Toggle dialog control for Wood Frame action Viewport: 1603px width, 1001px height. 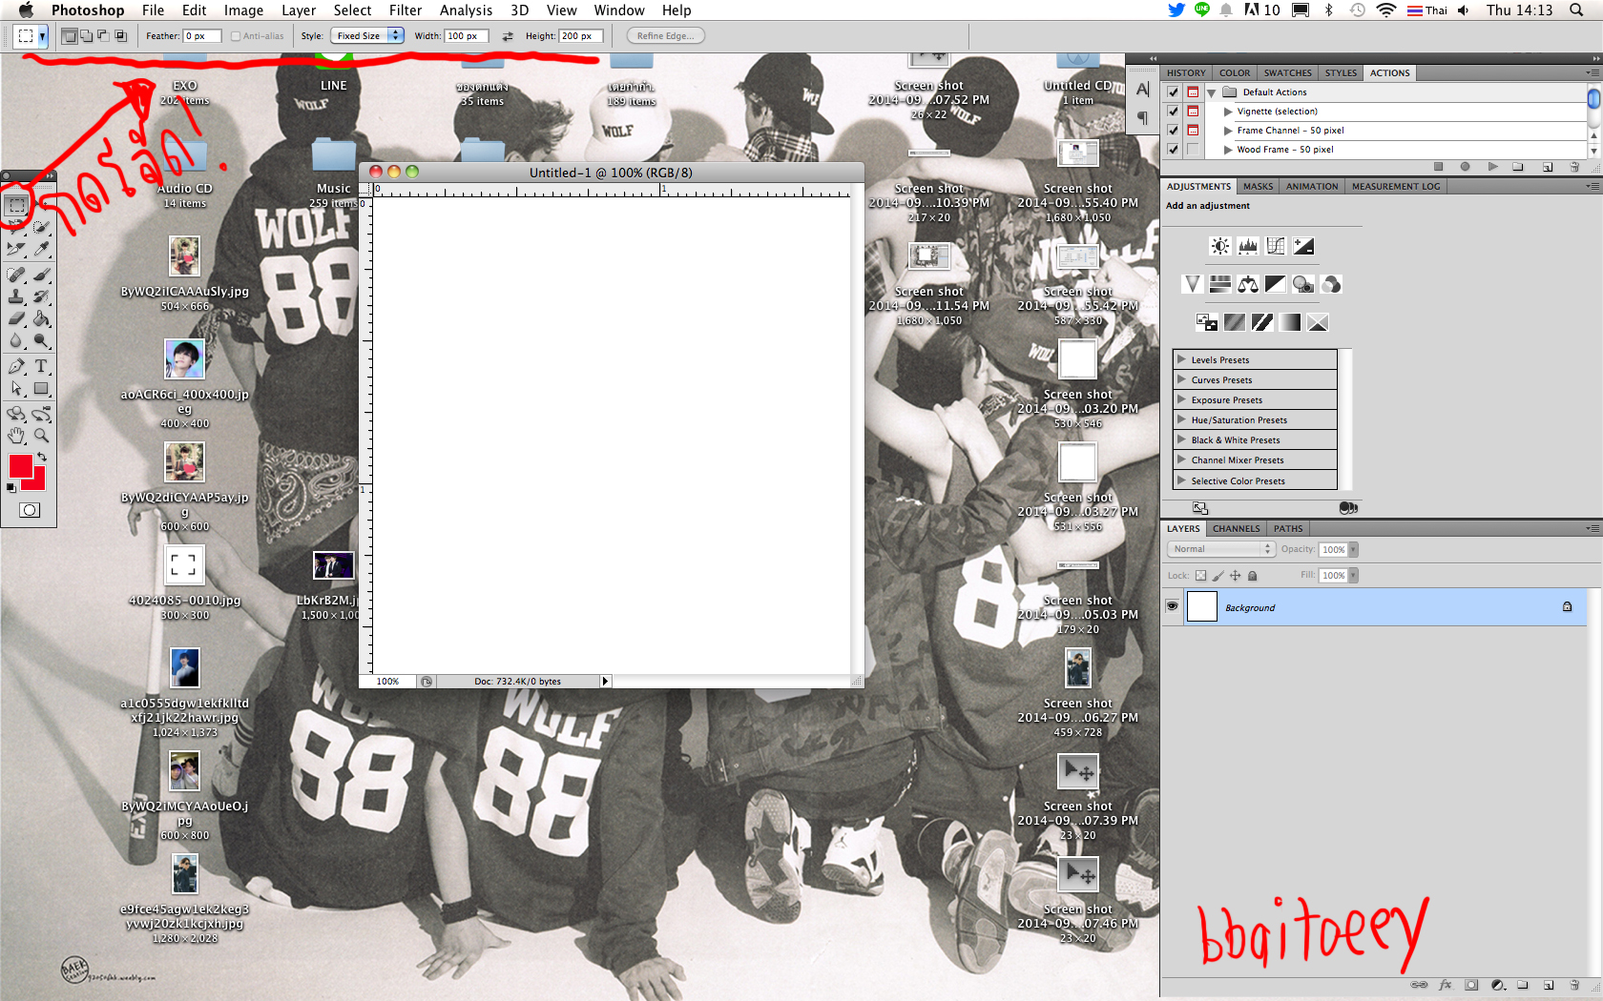[x=1193, y=150]
